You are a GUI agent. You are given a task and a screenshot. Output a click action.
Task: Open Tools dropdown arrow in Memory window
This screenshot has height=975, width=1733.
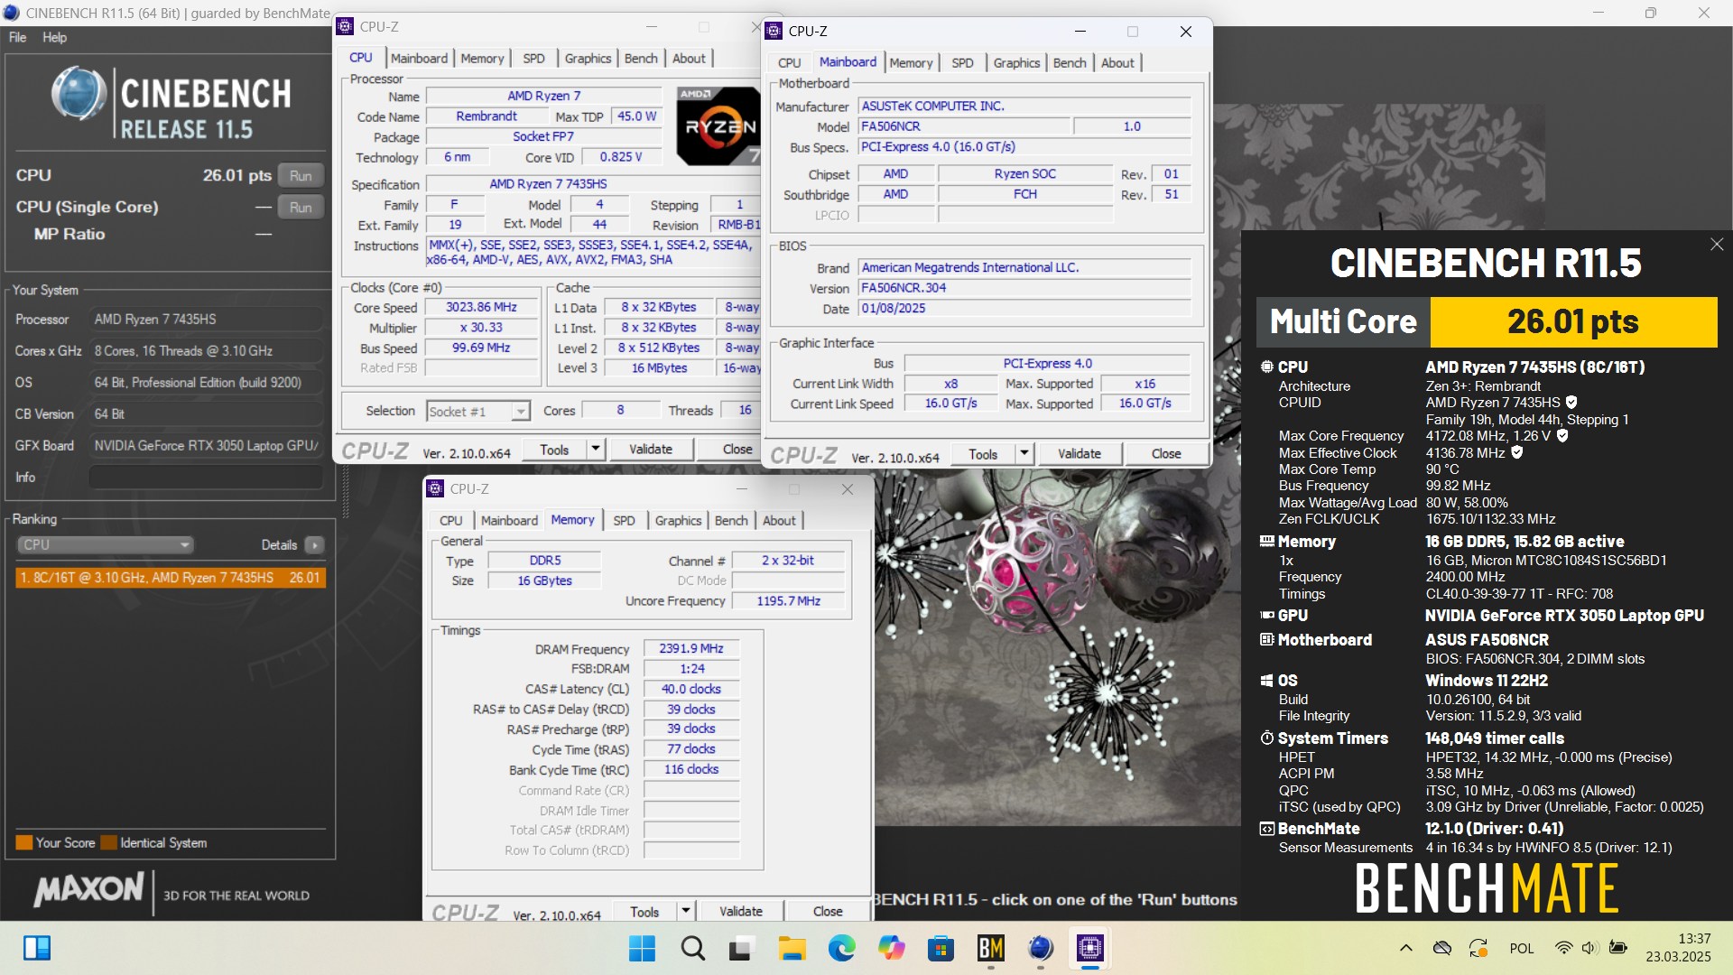pyautogui.click(x=685, y=911)
